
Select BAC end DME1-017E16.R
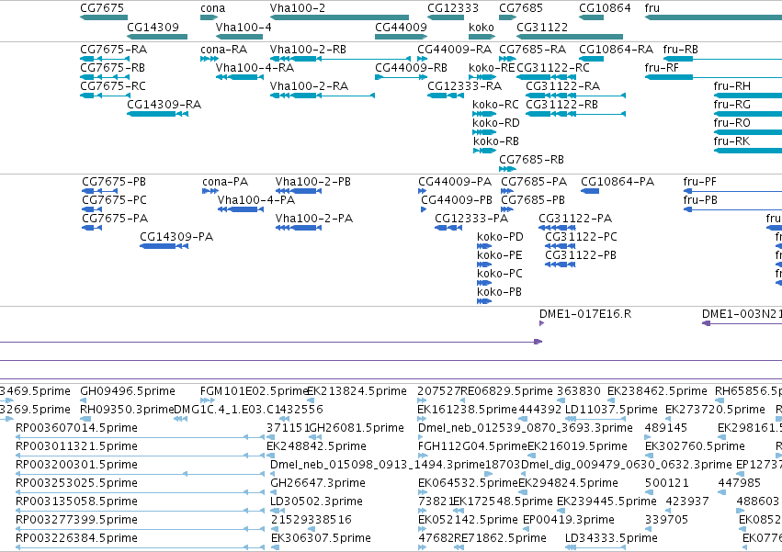coord(541,323)
